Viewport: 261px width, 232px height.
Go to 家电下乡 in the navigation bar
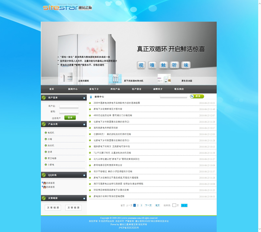click(x=94, y=89)
